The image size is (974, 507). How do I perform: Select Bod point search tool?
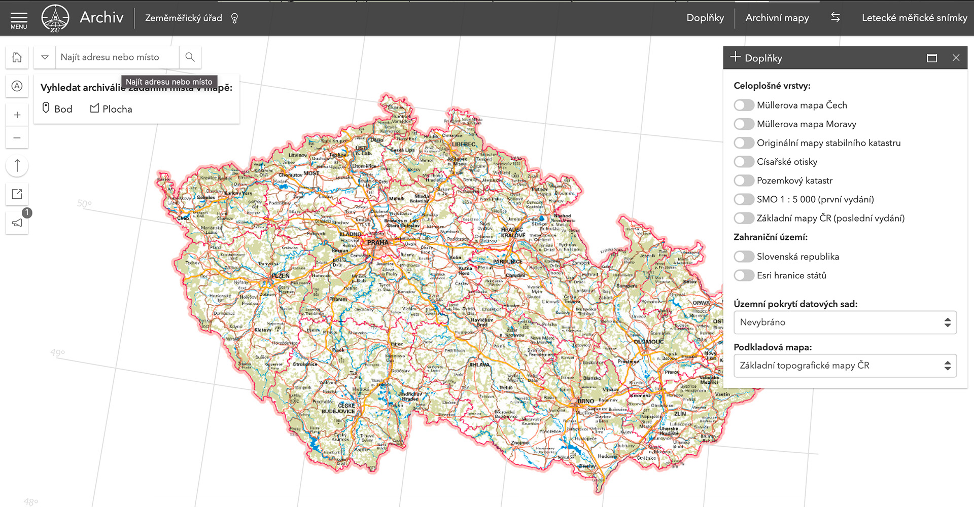[x=57, y=108]
